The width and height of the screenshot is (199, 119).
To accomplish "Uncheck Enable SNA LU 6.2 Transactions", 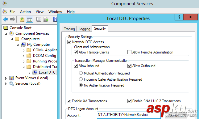I will [129, 101].
